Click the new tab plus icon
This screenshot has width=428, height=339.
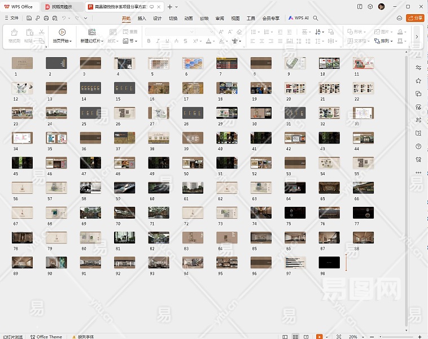[x=170, y=7]
